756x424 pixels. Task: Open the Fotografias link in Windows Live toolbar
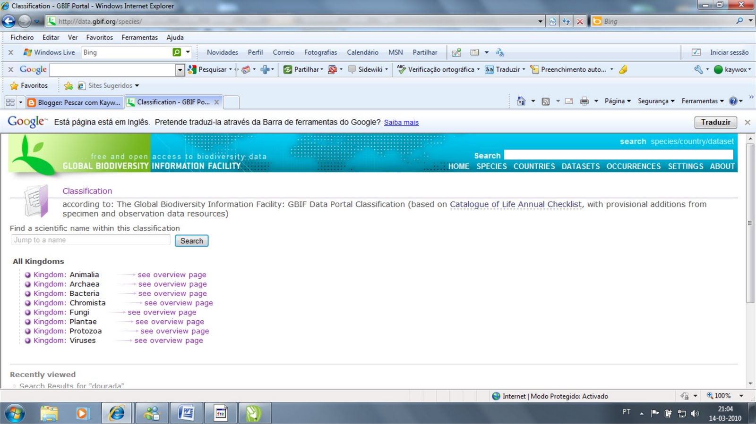[x=320, y=52]
